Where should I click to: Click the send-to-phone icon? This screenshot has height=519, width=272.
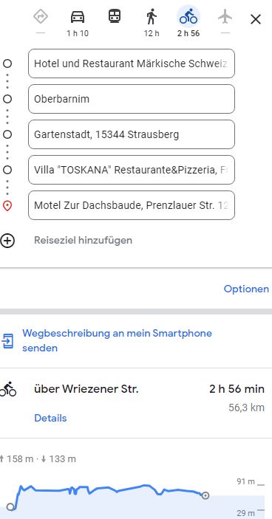point(7,340)
